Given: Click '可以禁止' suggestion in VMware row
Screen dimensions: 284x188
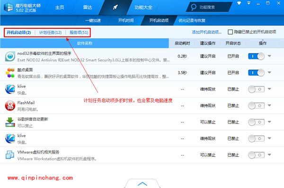Looking at the screenshot, I should click(x=208, y=155).
